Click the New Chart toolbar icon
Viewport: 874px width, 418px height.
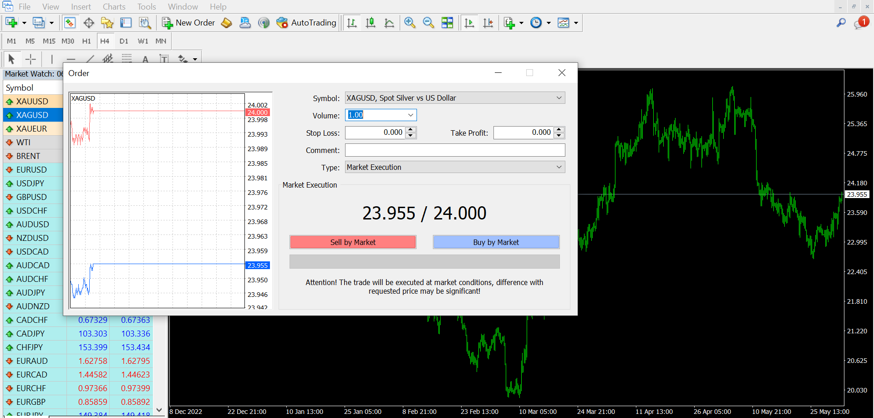coord(11,23)
